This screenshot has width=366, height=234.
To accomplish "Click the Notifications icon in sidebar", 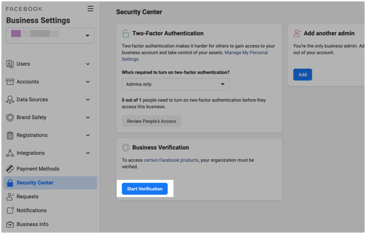I will tap(10, 211).
